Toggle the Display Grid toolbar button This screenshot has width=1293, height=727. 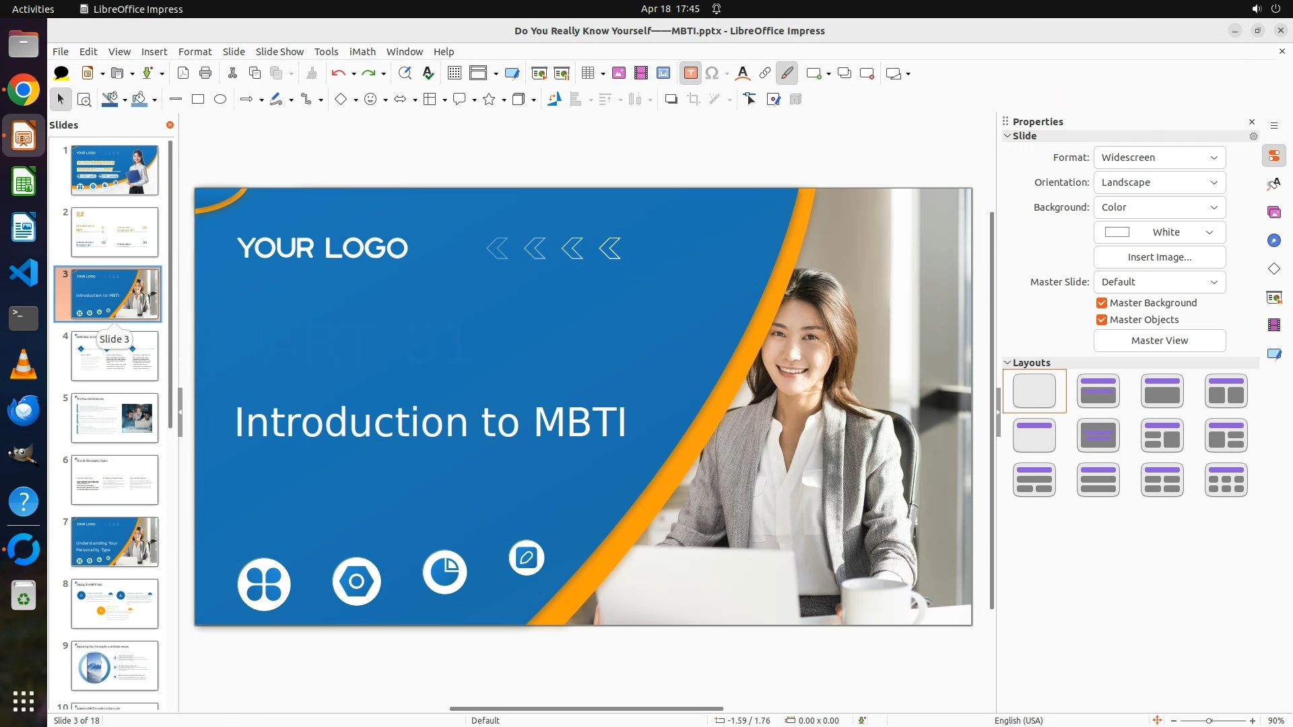(x=455, y=73)
